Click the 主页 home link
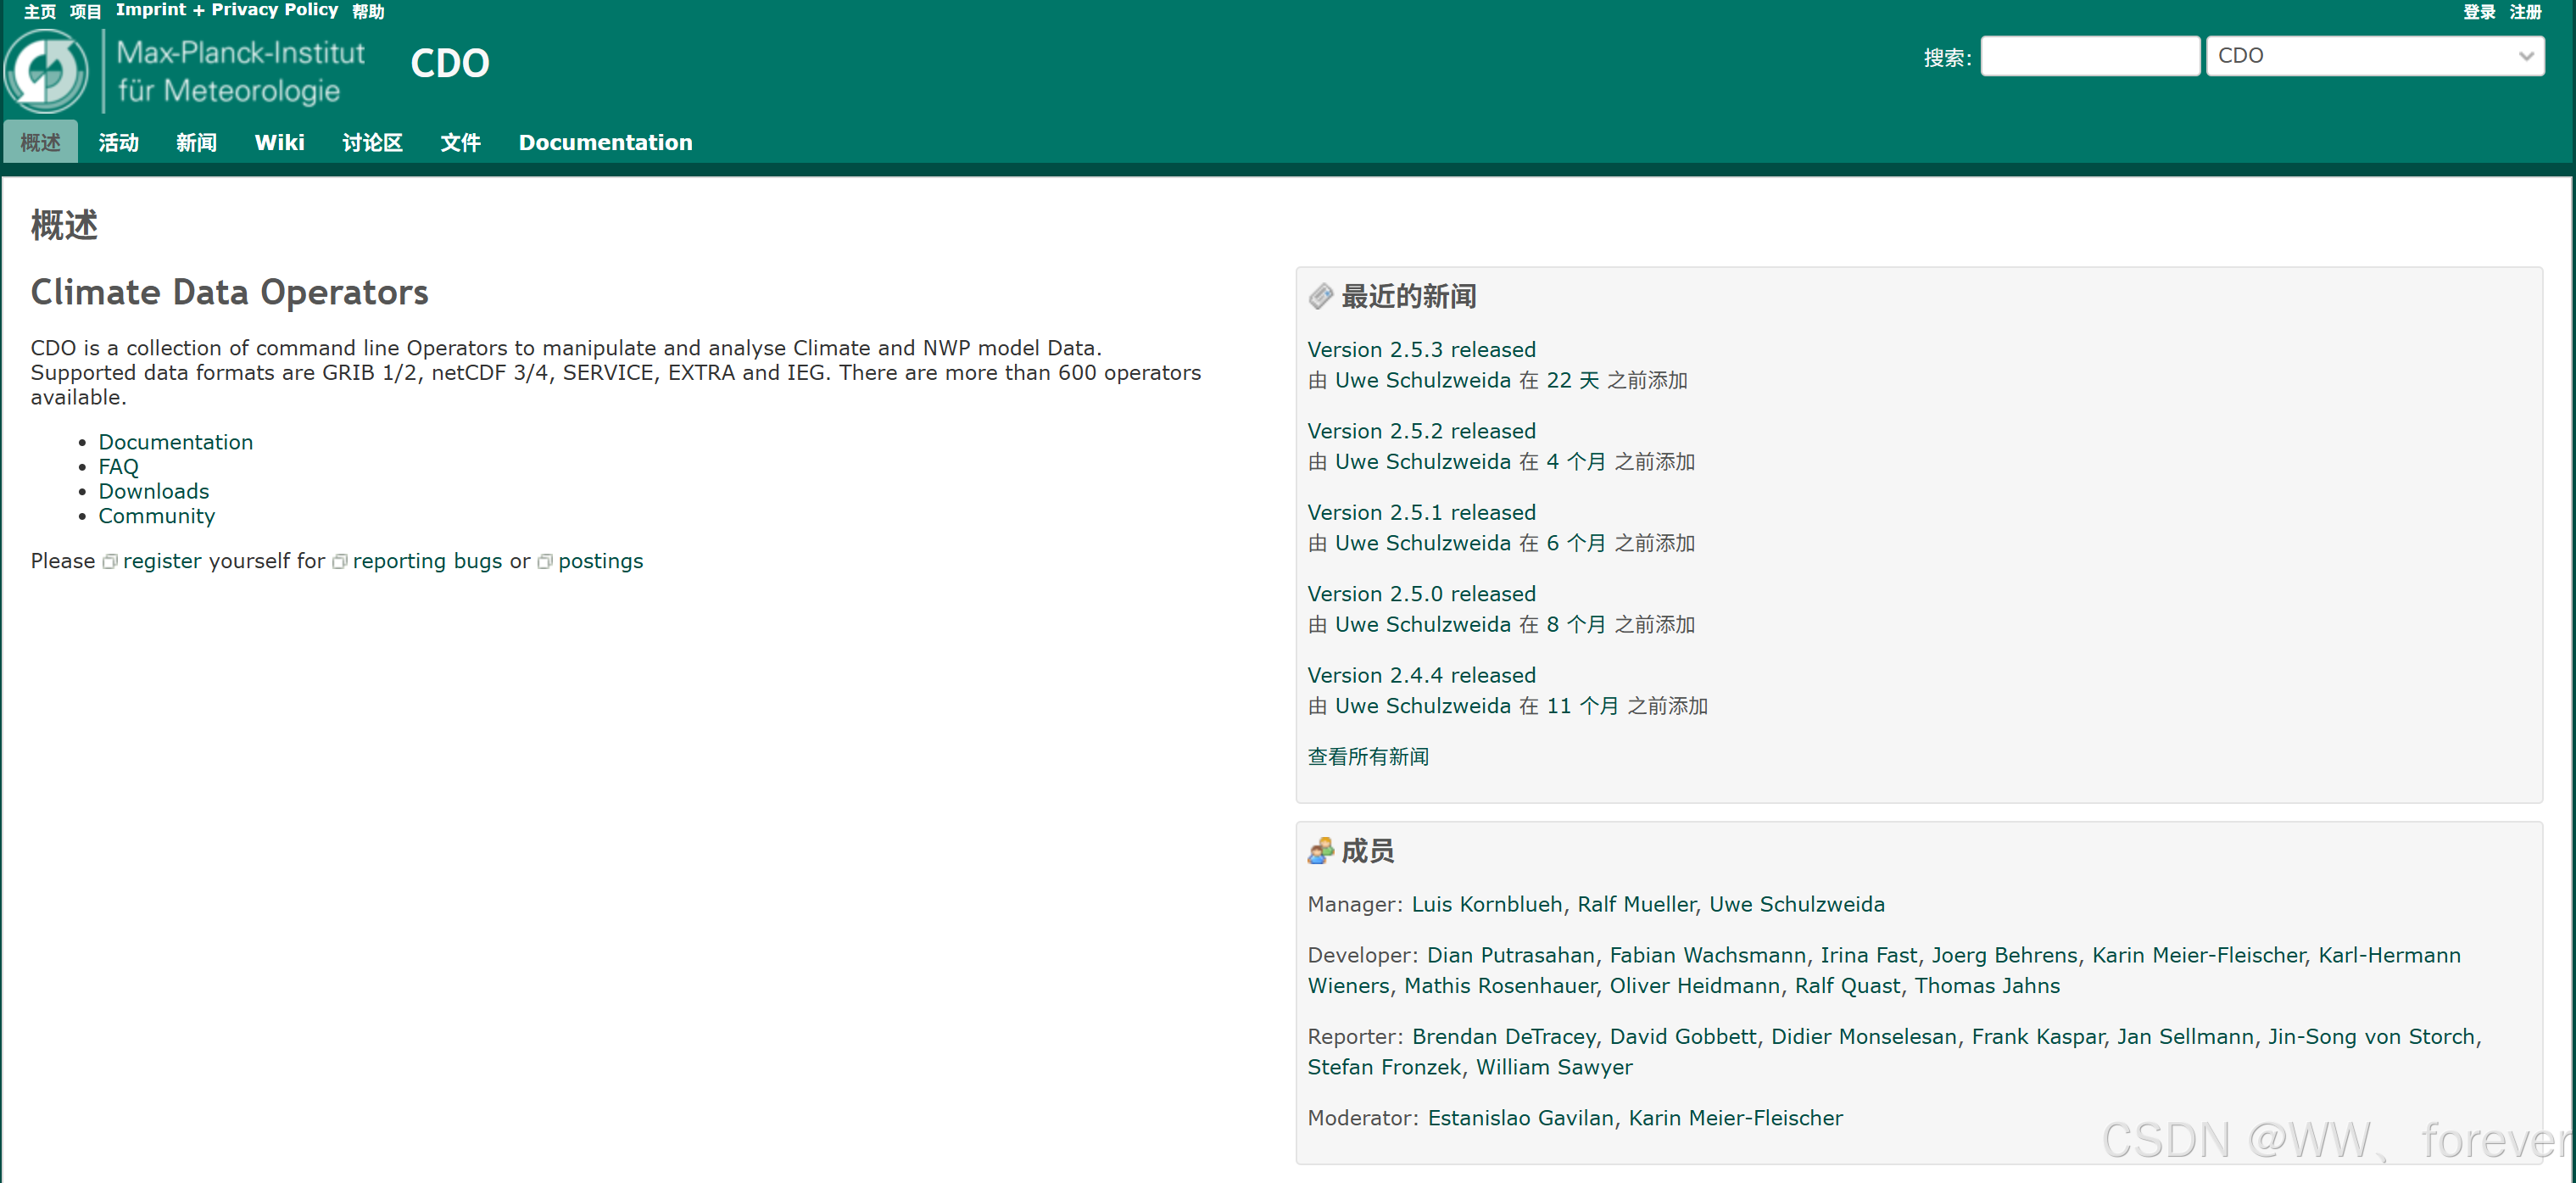Screen dimensions: 2576x1183 click(40, 11)
